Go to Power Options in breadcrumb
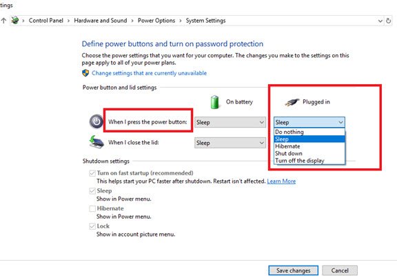The width and height of the screenshot is (397, 278). [156, 21]
